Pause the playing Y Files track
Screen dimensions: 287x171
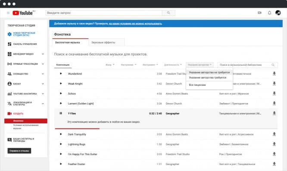point(61,113)
